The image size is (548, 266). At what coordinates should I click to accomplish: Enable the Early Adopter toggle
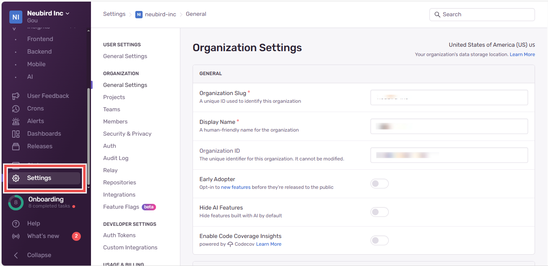(379, 184)
